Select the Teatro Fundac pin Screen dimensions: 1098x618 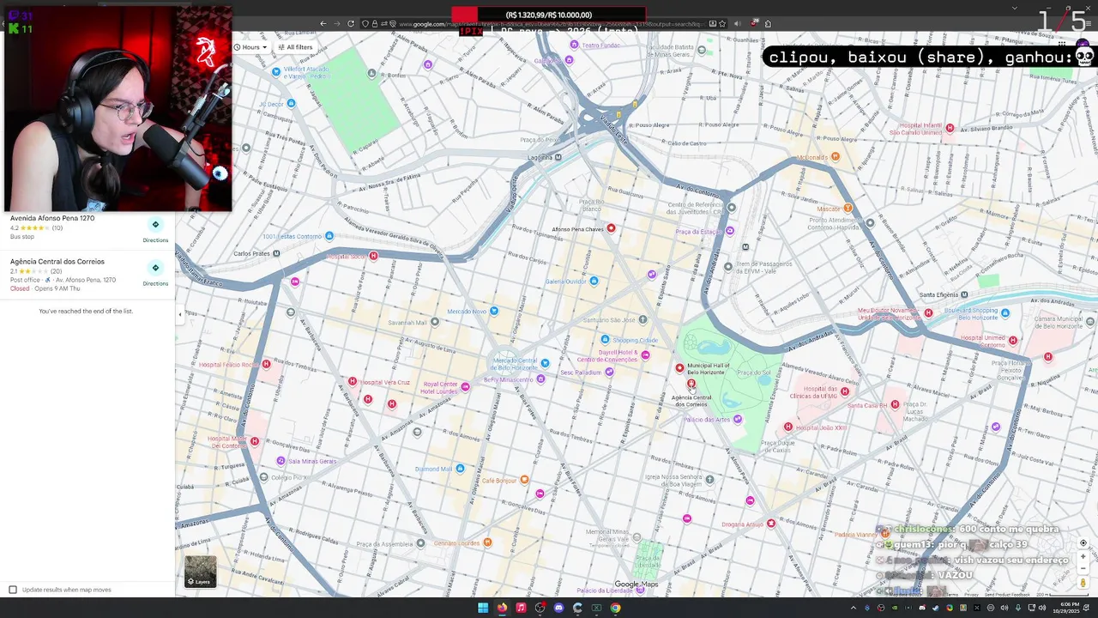click(573, 45)
